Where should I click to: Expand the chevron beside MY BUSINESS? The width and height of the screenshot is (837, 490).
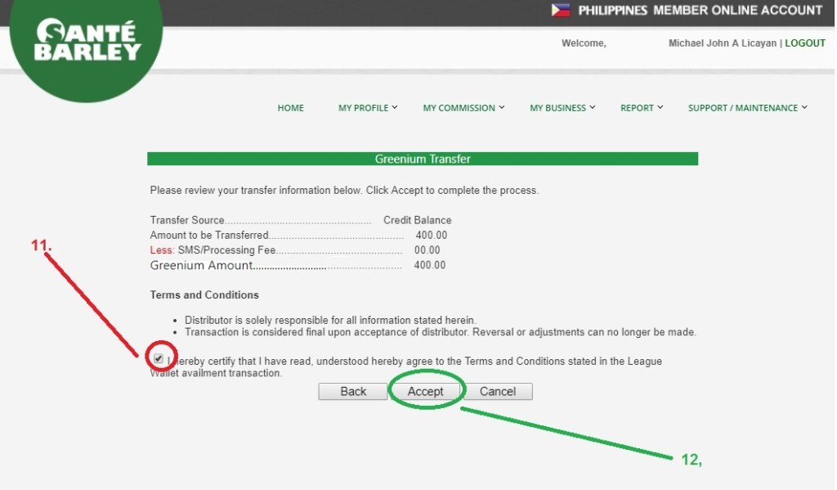pos(592,107)
